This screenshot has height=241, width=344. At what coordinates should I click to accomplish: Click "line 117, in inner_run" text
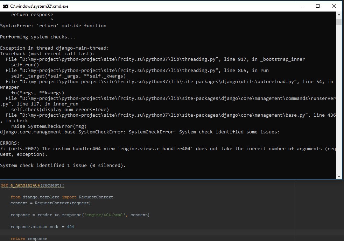click(47, 104)
